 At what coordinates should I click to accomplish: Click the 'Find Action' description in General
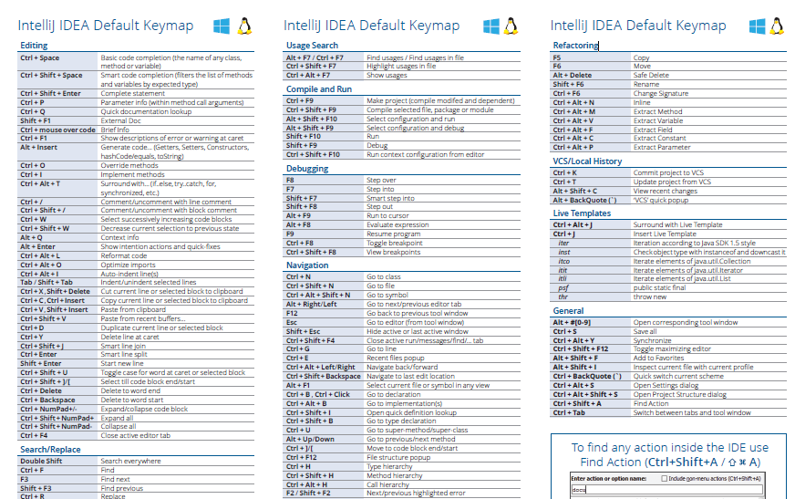[x=651, y=403]
